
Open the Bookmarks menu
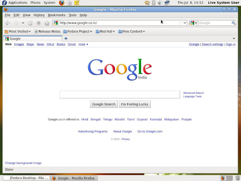57,15
